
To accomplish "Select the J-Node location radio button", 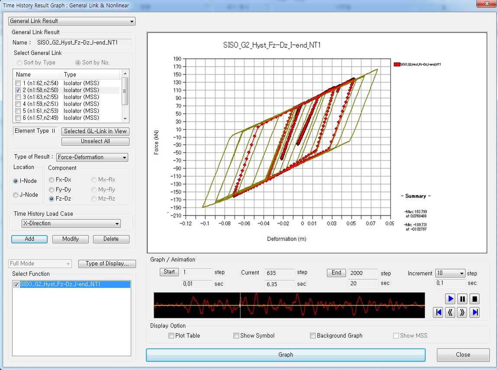I will pyautogui.click(x=16, y=195).
